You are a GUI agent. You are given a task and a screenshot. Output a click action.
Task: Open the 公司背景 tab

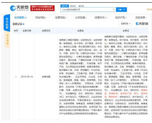[x=20, y=17]
